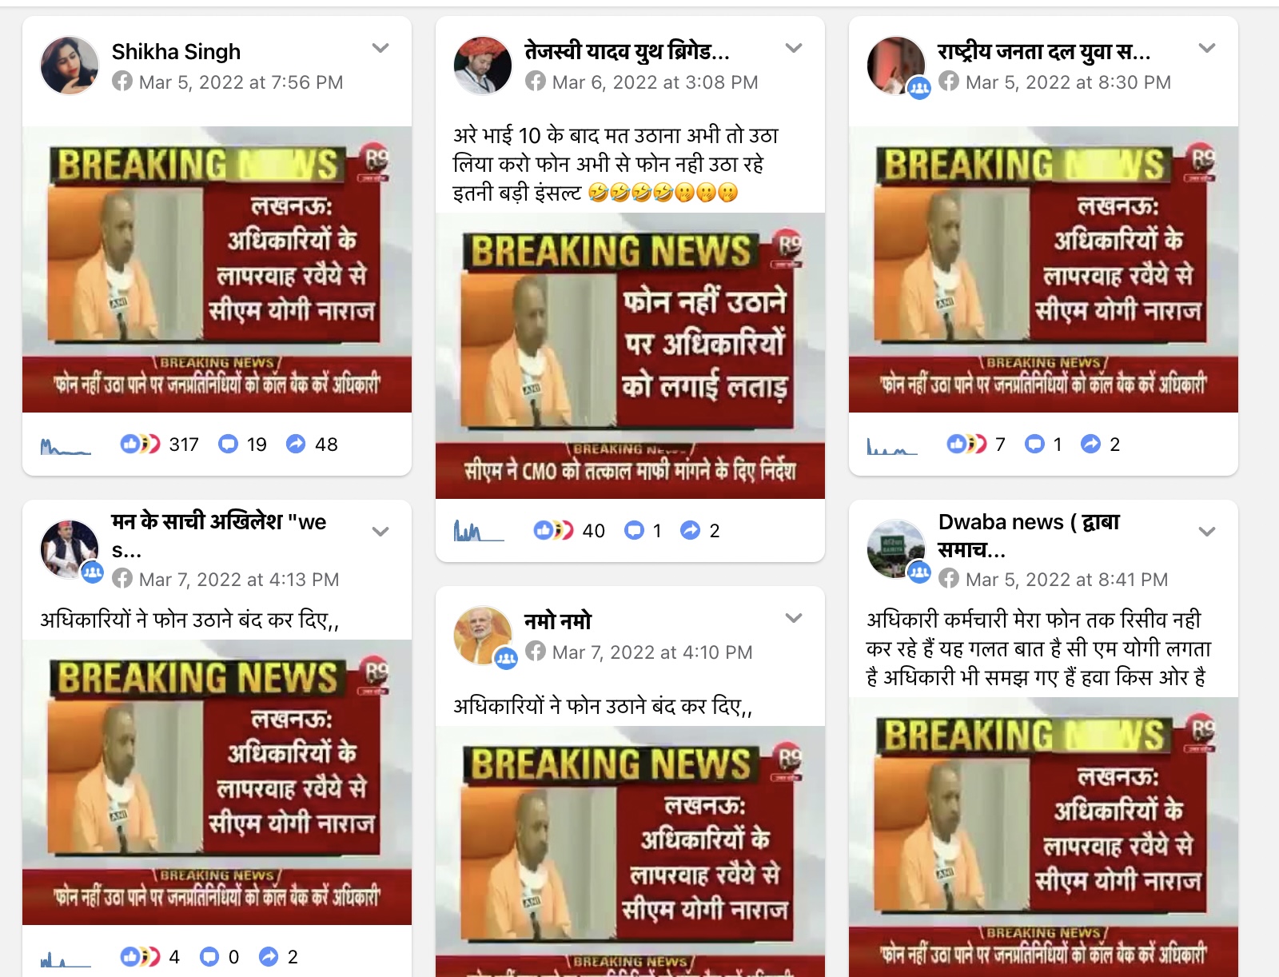Click group badge icon on नमो नमो avatar

pos(506,659)
